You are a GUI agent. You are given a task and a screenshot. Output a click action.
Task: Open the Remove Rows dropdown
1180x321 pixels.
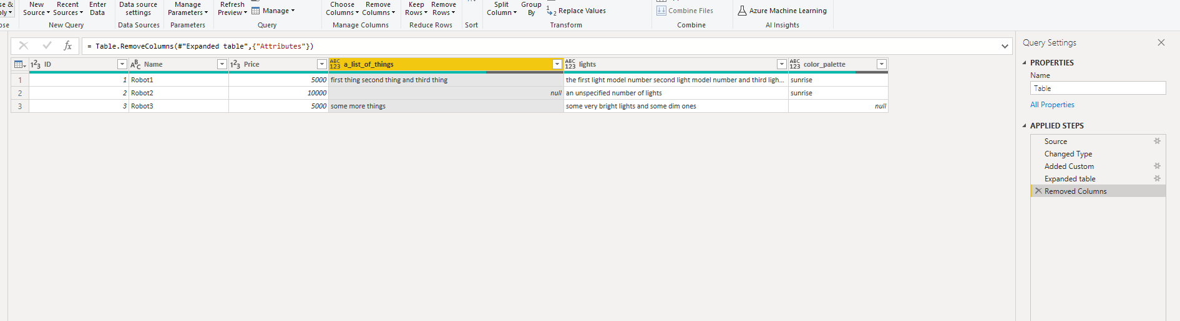[444, 8]
